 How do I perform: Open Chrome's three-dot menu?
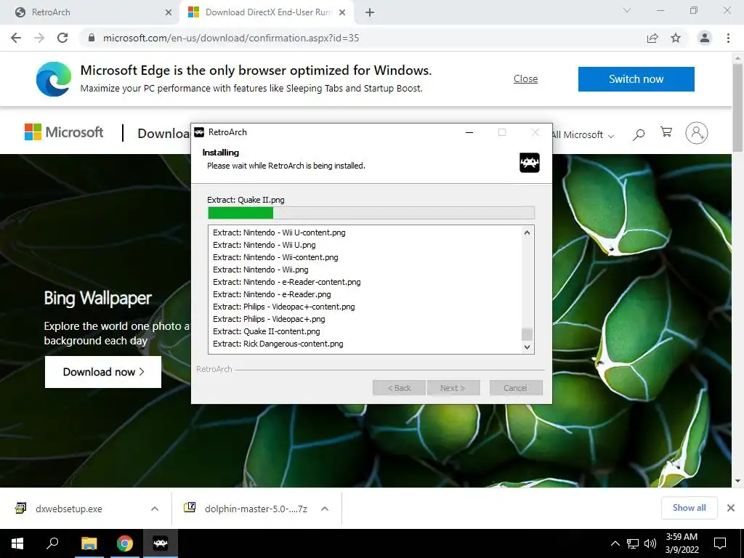pyautogui.click(x=728, y=38)
